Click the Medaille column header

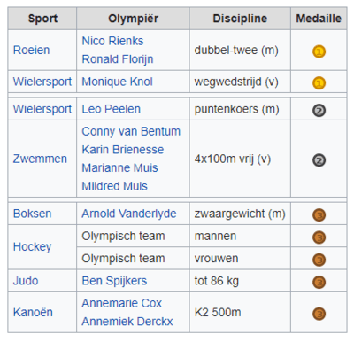point(319,19)
